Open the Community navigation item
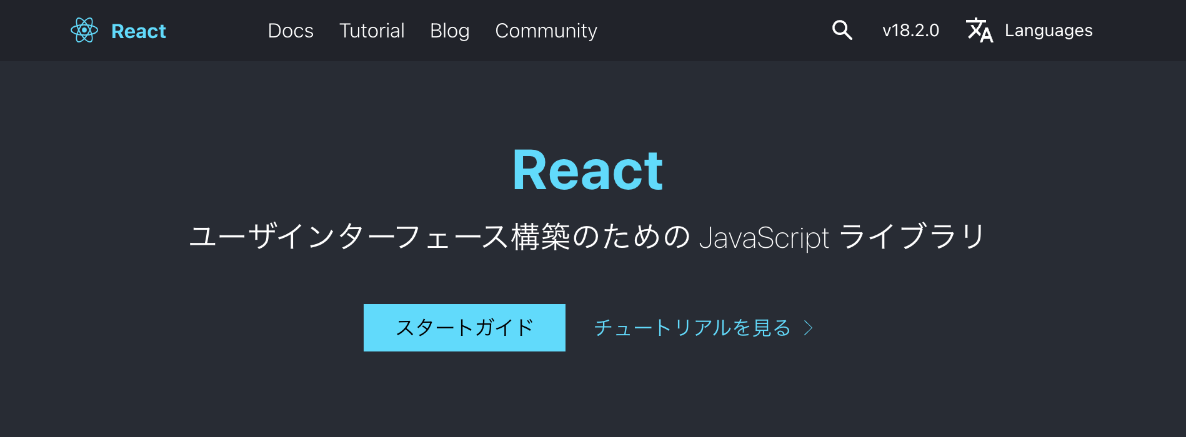 546,31
